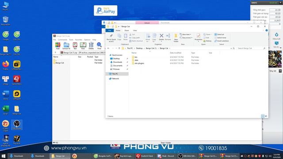Open the Easy access dropdown
Image resolution: width=283 pixels, height=159 pixels.
[186, 38]
